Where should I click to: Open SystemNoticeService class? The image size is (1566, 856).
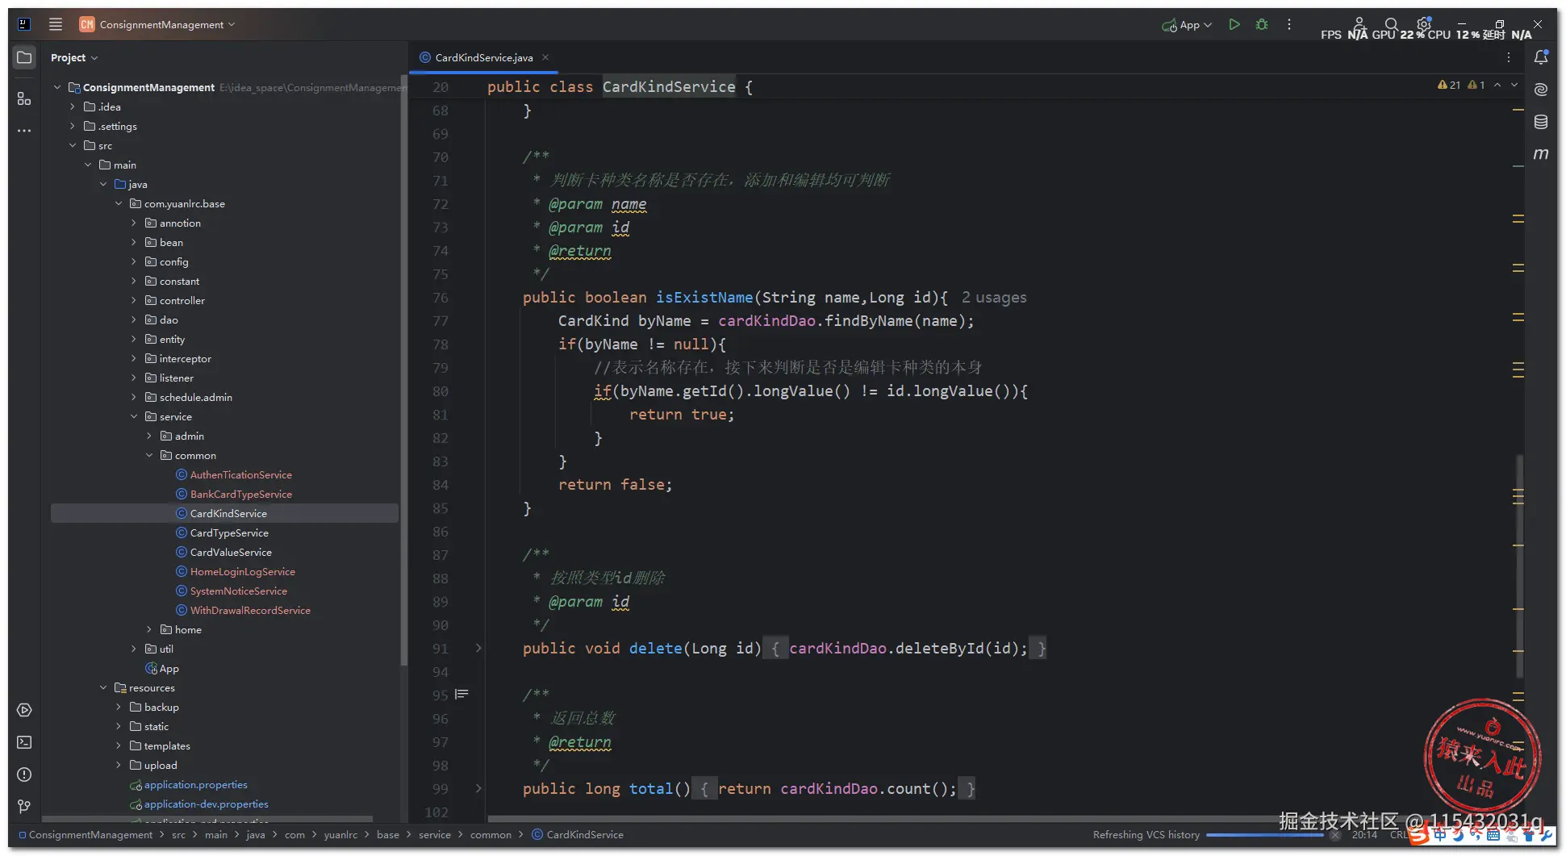(238, 591)
